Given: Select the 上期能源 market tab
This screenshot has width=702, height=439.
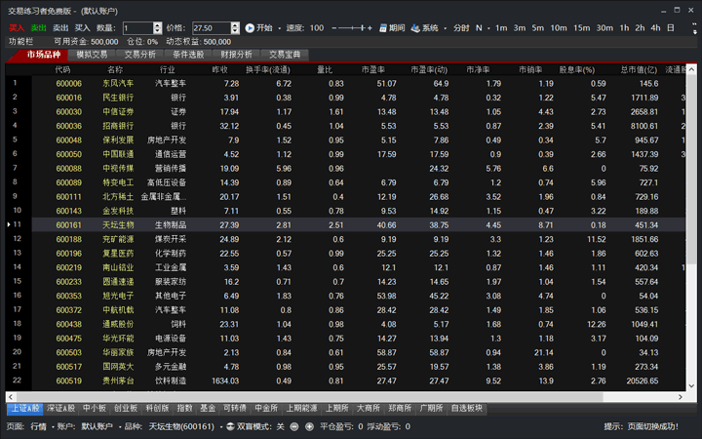Looking at the screenshot, I should coord(301,408).
